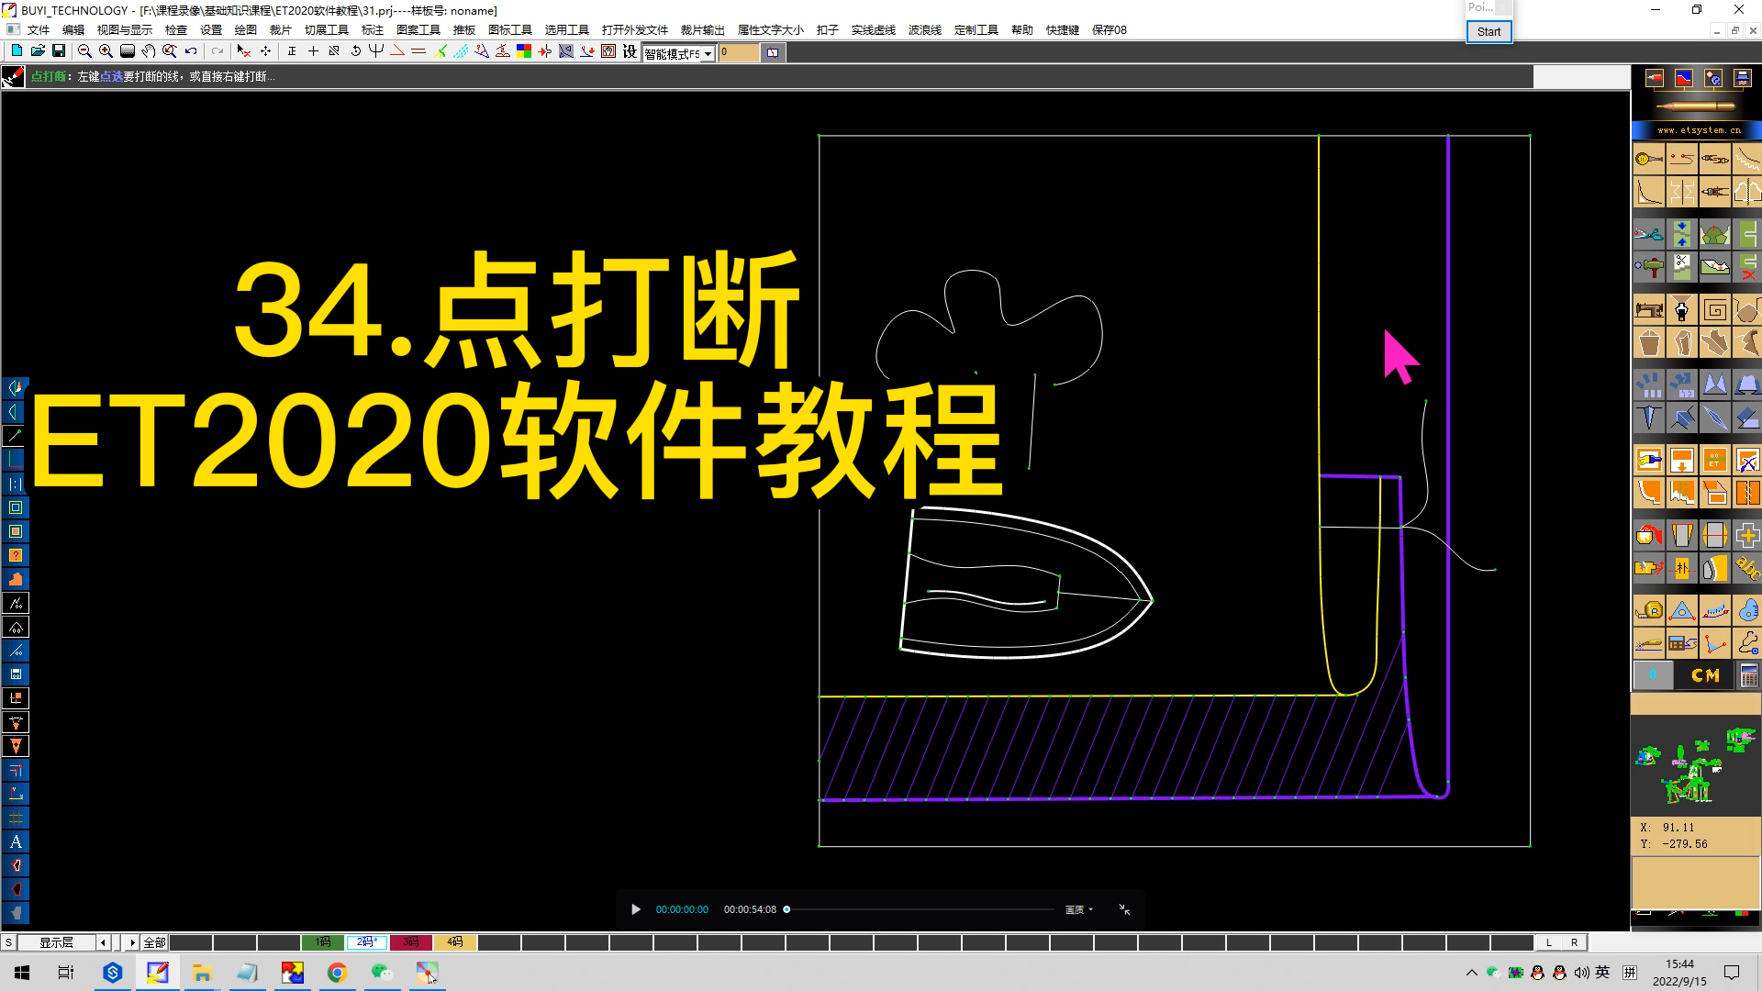Toggle the CM unit button

coord(1705,675)
